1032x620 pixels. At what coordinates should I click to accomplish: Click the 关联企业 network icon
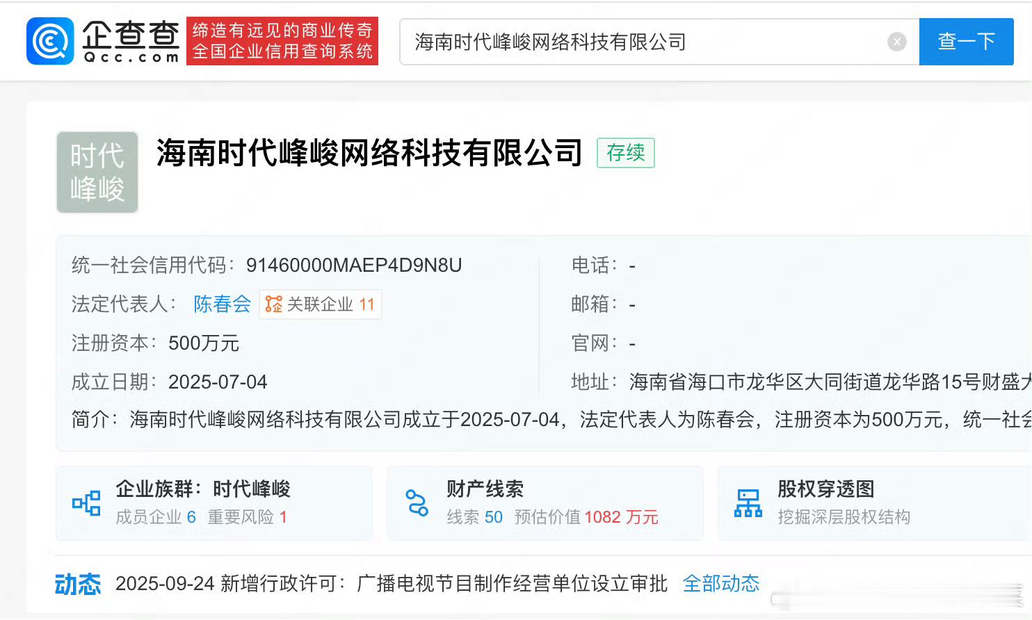(x=274, y=304)
